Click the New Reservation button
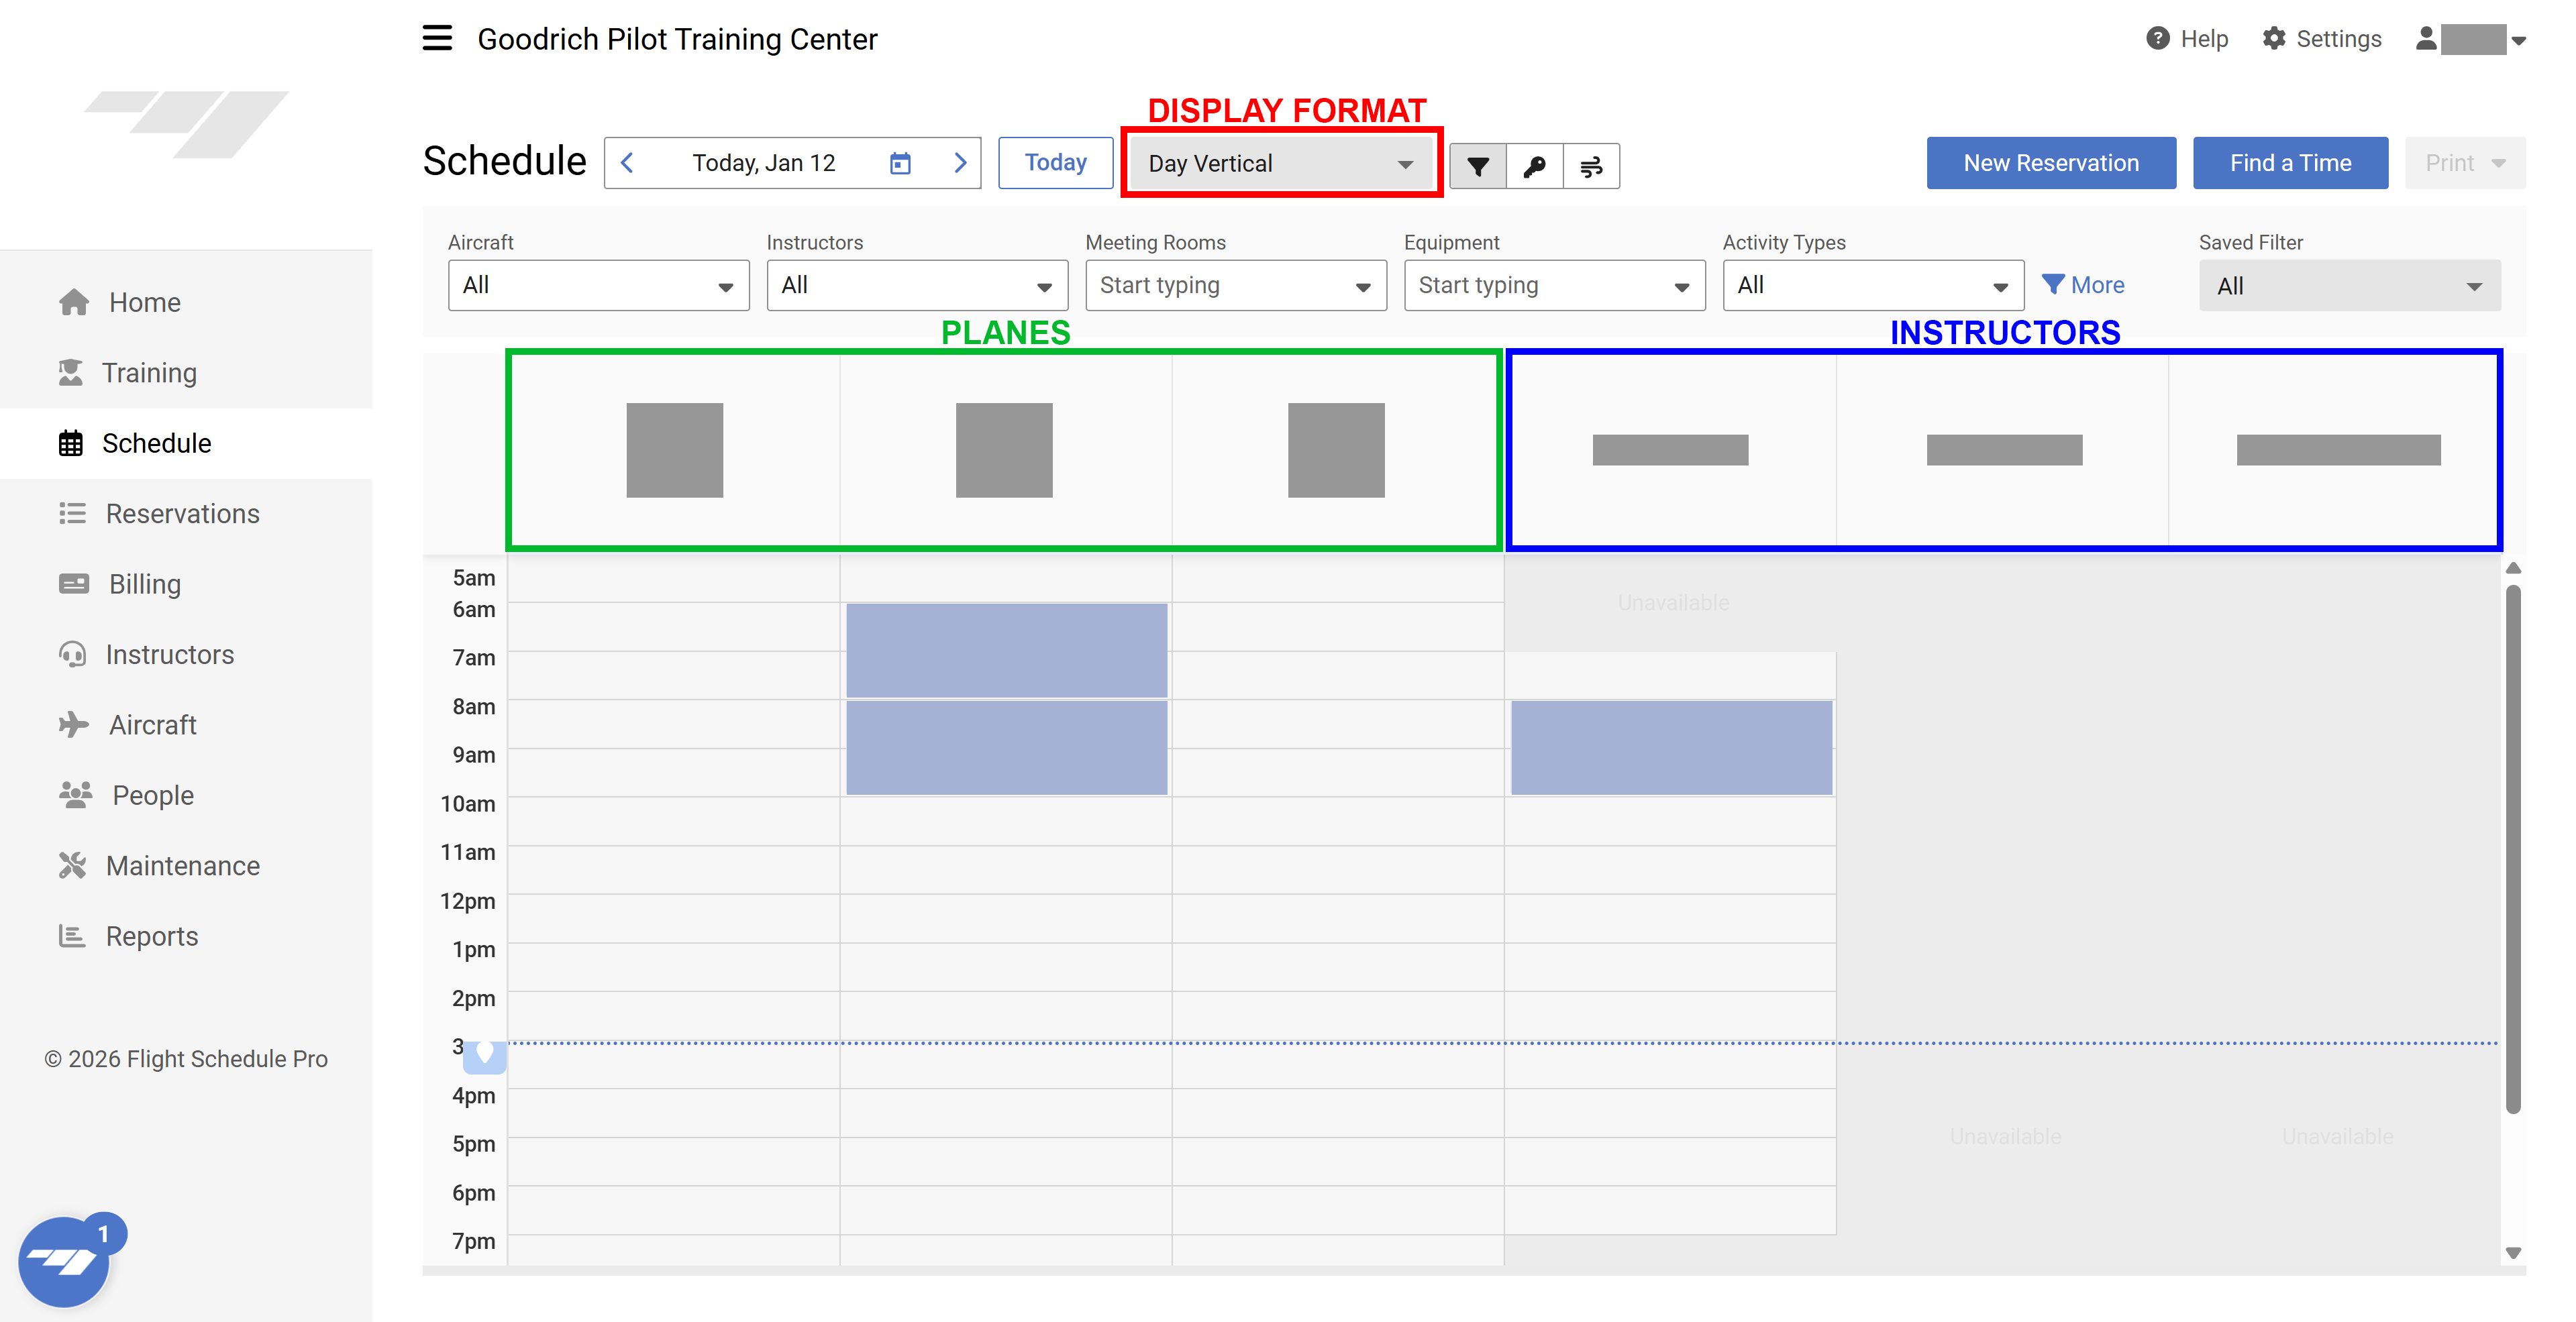The height and width of the screenshot is (1322, 2576). (x=2050, y=163)
